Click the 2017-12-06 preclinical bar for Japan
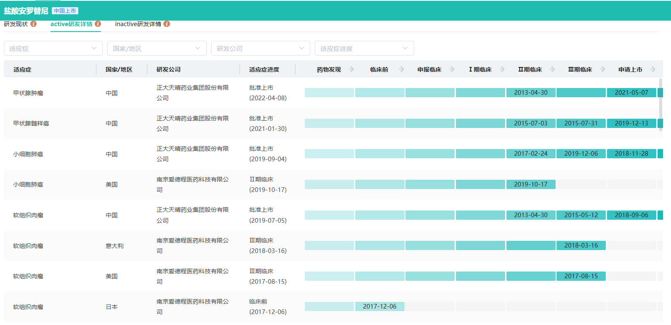Screen dimensions: 671x325 coord(379,306)
